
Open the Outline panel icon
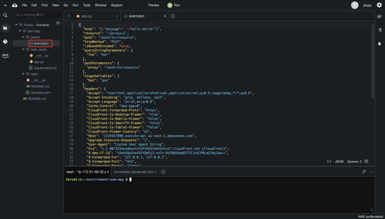click(x=380, y=30)
